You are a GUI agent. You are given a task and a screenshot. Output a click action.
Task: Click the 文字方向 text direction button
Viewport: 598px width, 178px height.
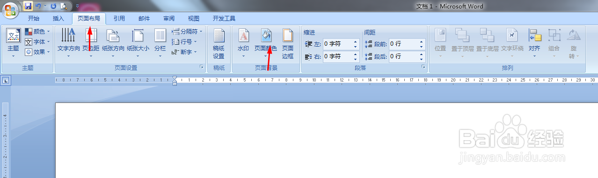click(x=68, y=43)
